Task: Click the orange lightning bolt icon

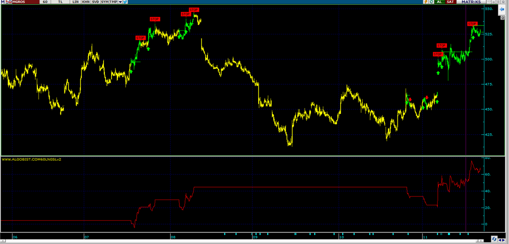Action: (426, 2)
